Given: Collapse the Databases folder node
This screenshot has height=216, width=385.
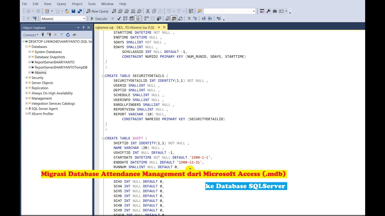Looking at the screenshot, I should [x=26, y=46].
